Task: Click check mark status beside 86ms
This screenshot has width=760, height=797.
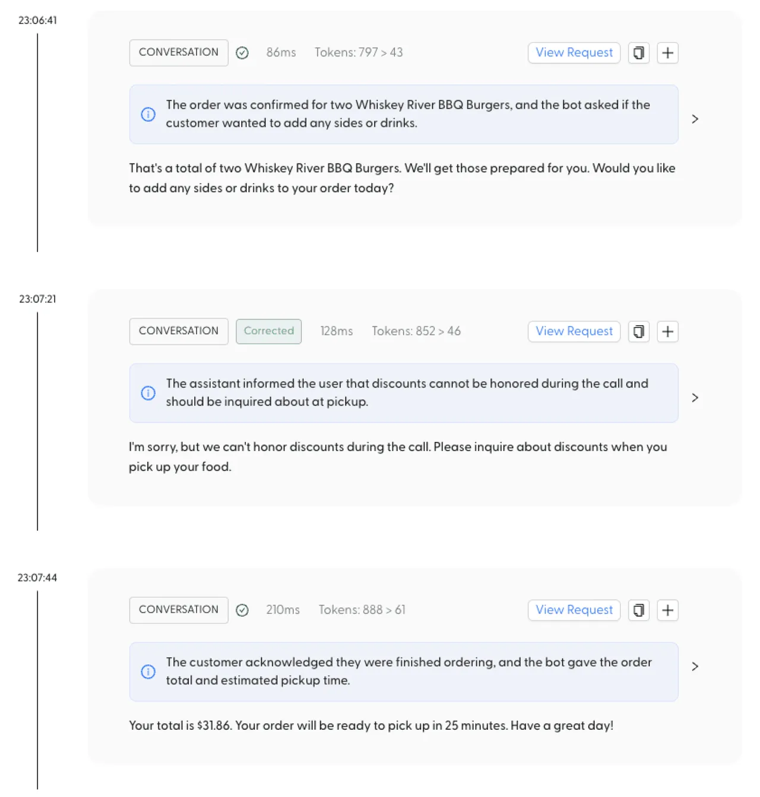Action: [242, 53]
